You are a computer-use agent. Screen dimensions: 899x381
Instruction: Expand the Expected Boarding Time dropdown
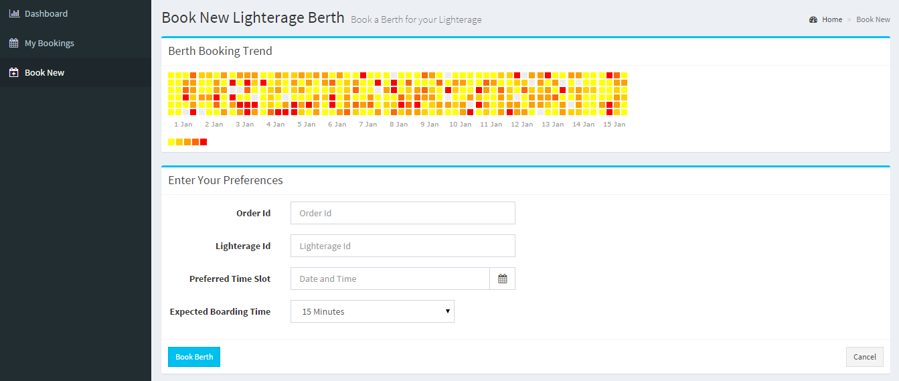click(372, 311)
